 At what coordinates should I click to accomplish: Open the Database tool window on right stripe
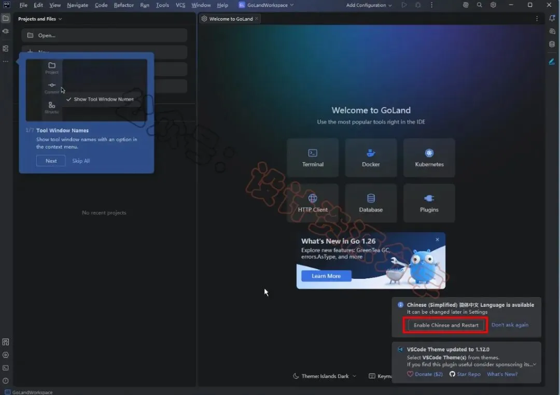[552, 44]
